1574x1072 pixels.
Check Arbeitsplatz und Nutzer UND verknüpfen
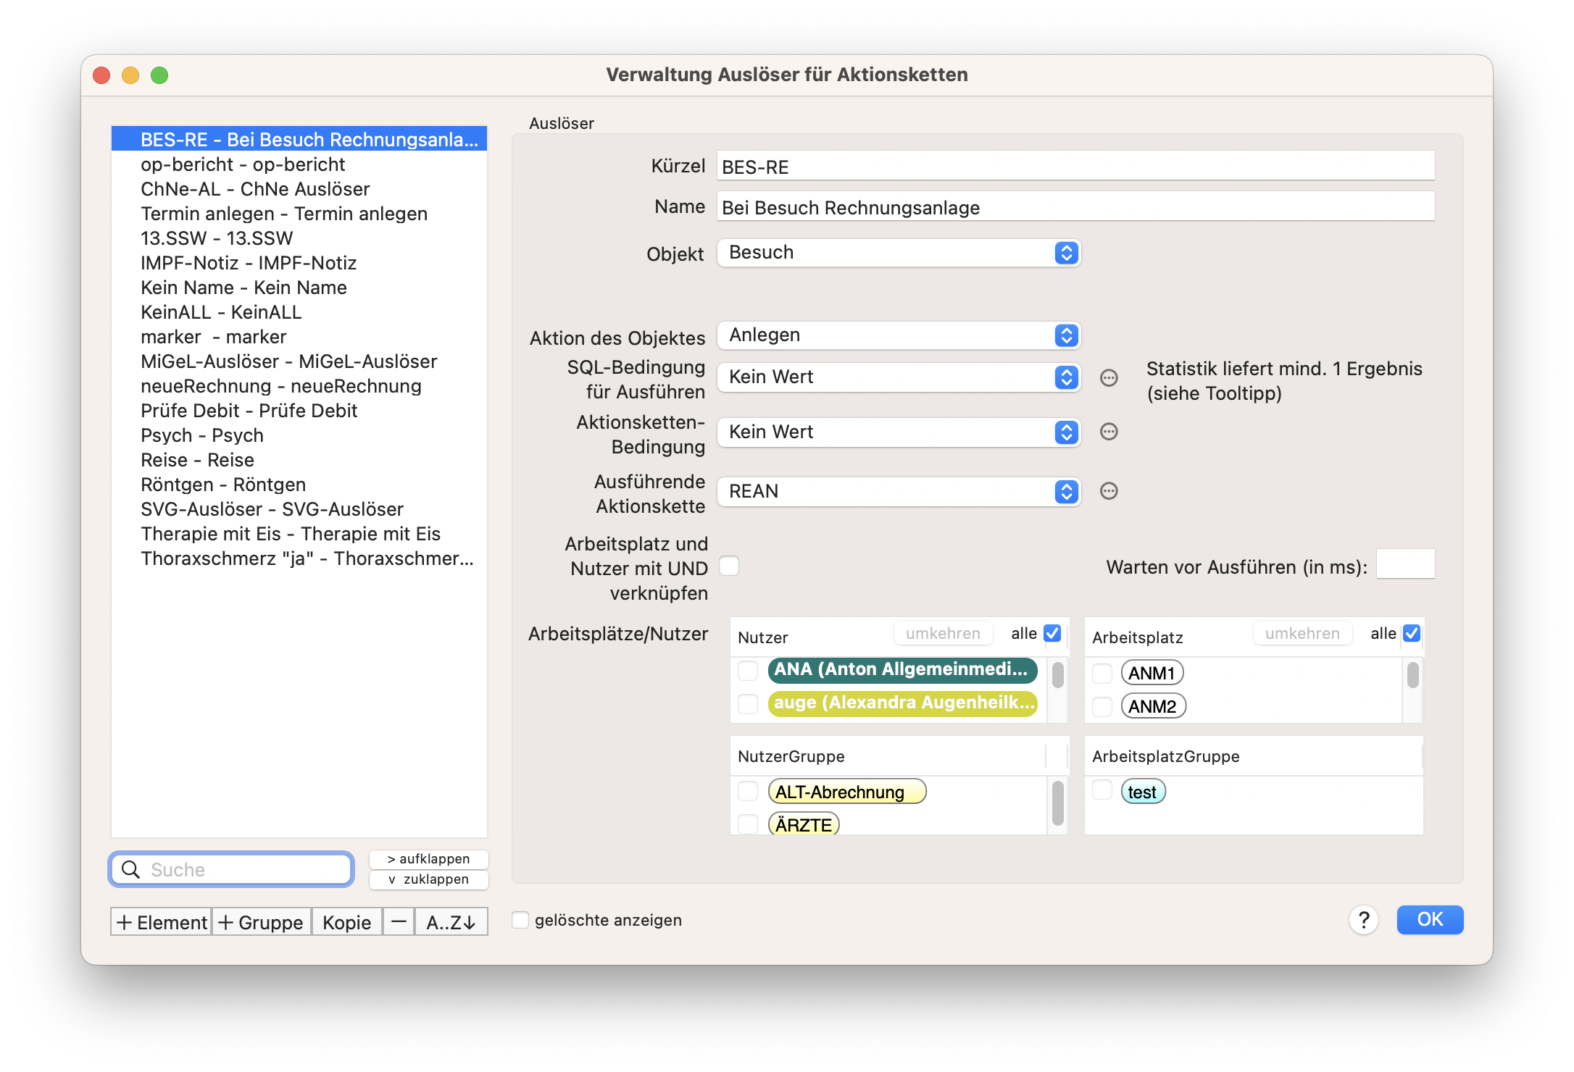coord(729,566)
